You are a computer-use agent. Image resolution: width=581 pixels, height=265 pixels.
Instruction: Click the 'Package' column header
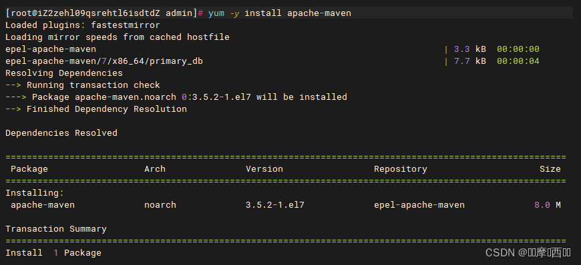coord(29,169)
